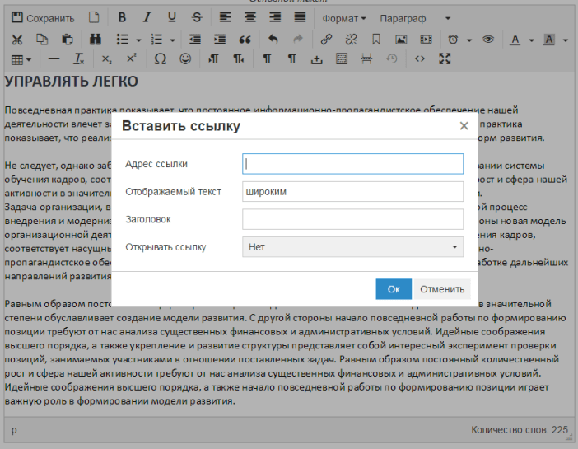The image size is (578, 449).
Task: Toggle bold formatting in the toolbar
Action: pos(122,17)
